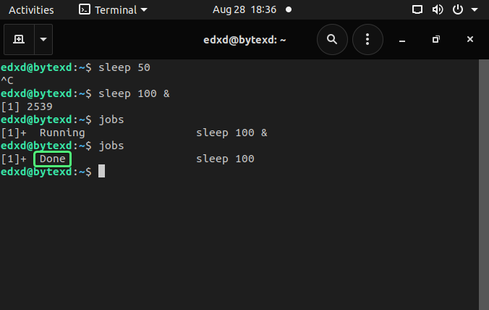Expand the dropdown arrow beside new tab button
The height and width of the screenshot is (310, 489).
[43, 39]
